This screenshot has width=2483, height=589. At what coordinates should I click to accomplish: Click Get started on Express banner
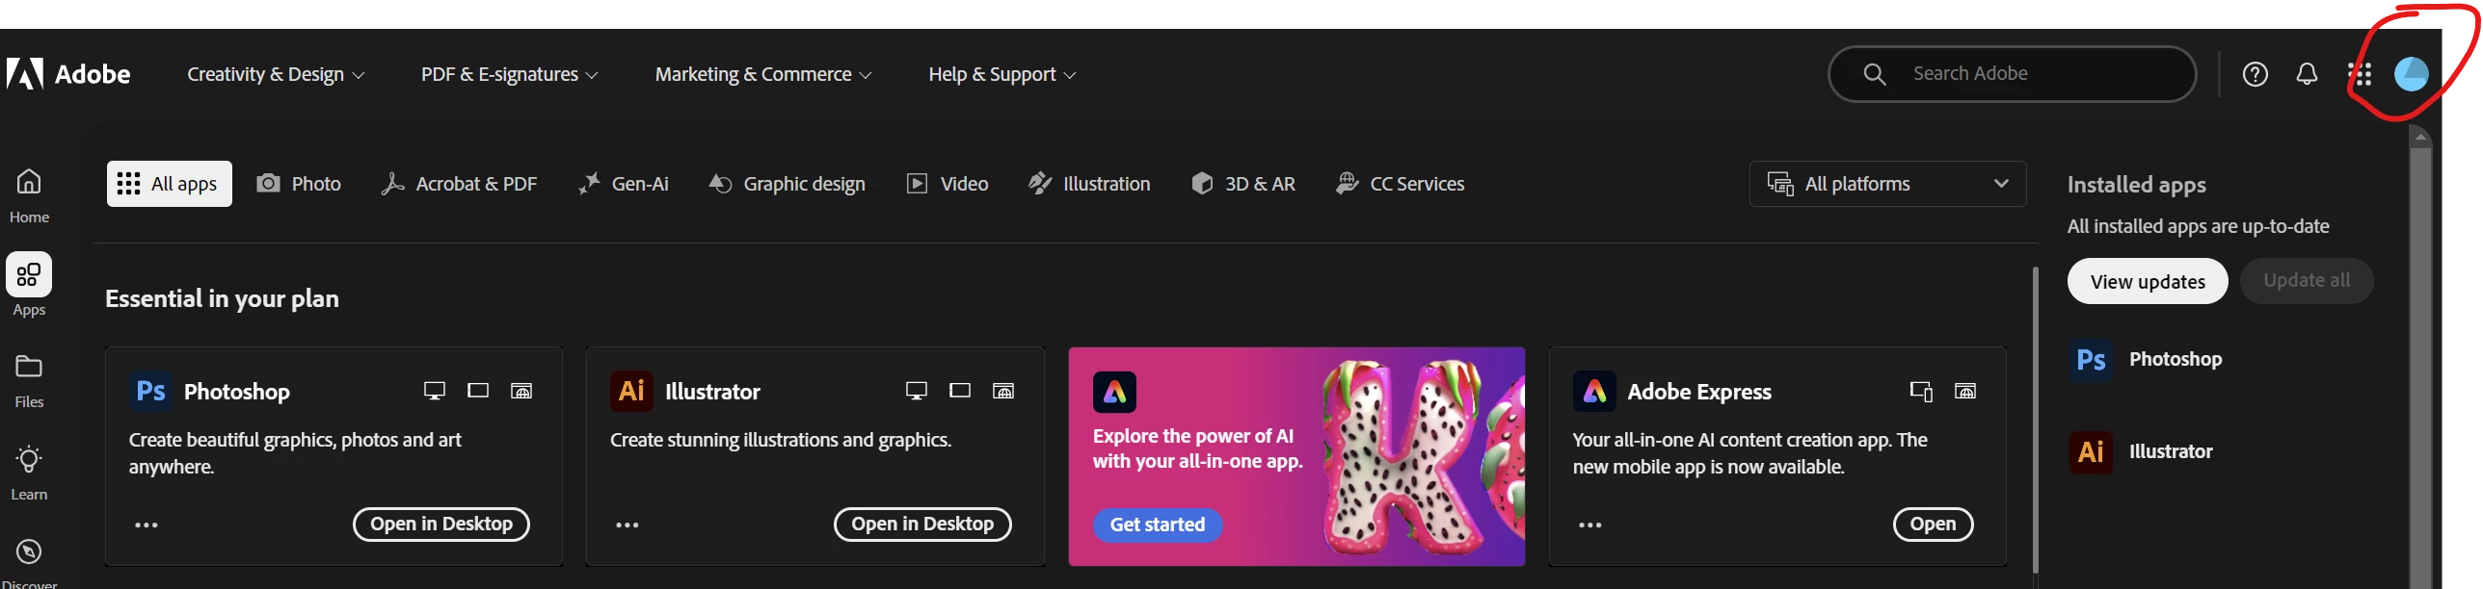[1158, 525]
